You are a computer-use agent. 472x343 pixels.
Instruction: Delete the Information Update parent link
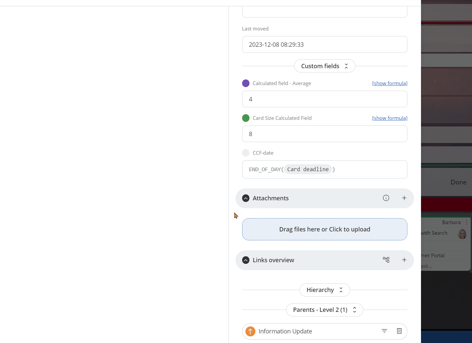399,331
